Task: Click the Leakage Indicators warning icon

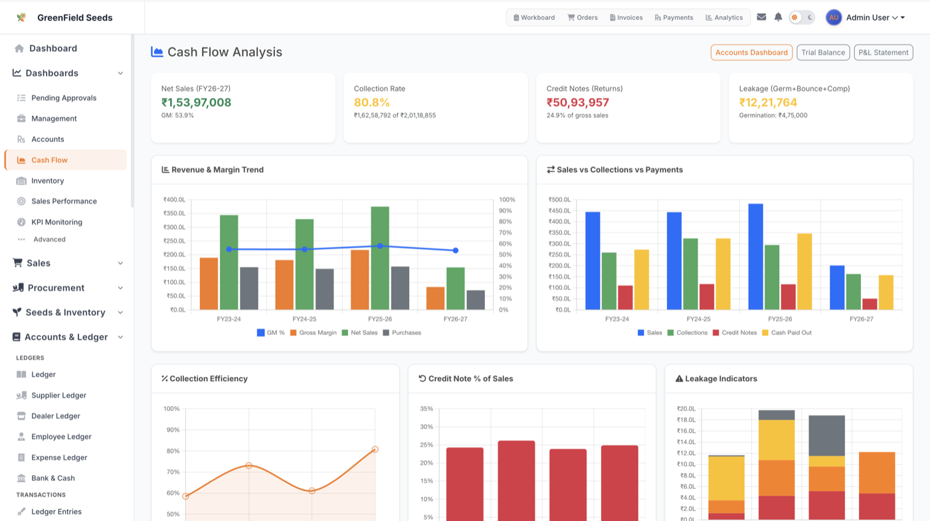Action: [x=679, y=379]
